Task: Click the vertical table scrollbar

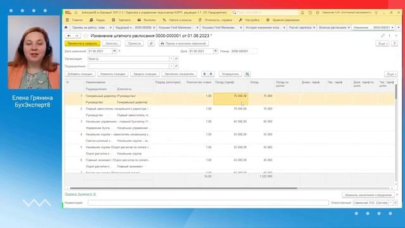Action: [396, 92]
